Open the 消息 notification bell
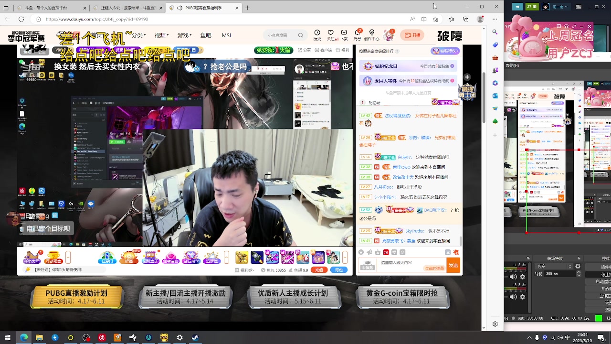Viewport: 611px width, 344px height. [x=358, y=34]
